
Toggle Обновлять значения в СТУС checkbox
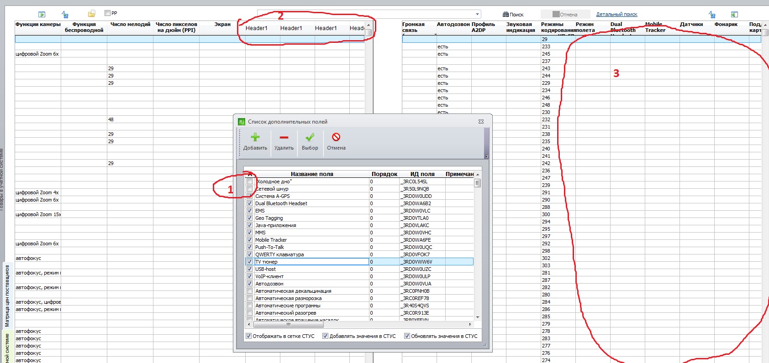tap(407, 336)
